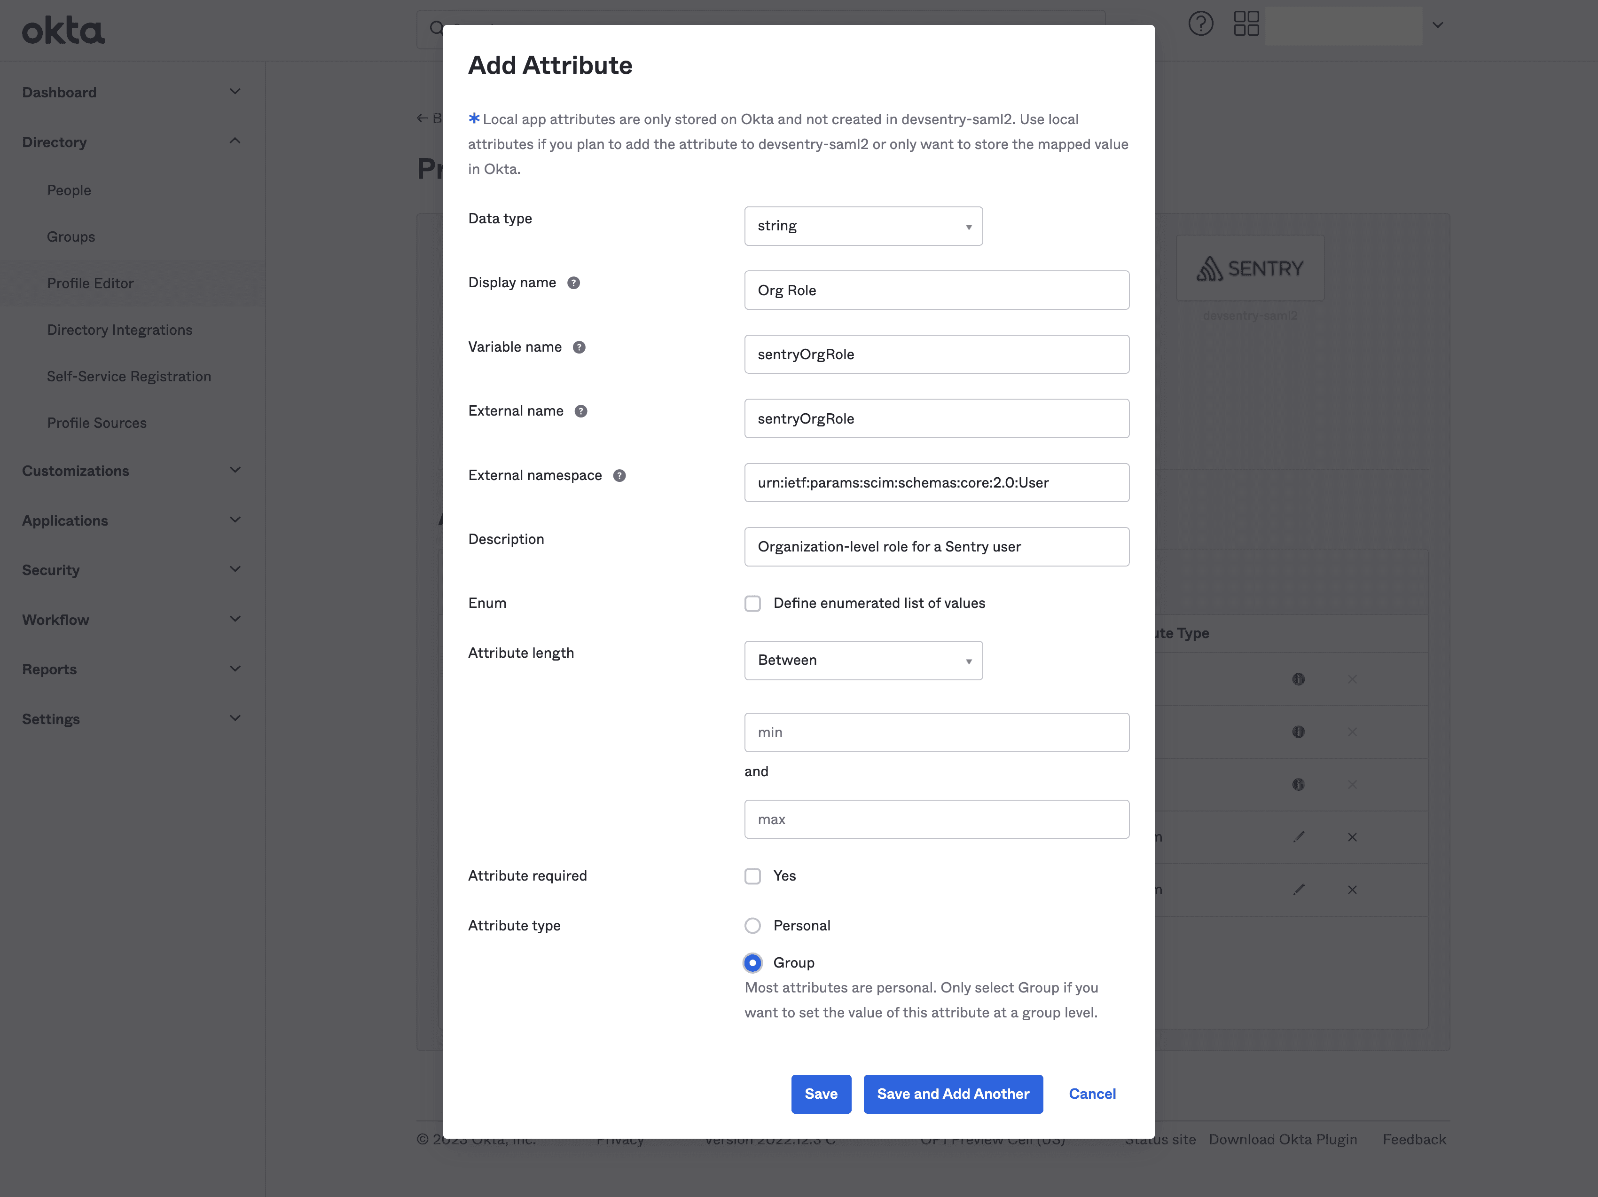Check the Attribute required Yes checkbox

[753, 875]
